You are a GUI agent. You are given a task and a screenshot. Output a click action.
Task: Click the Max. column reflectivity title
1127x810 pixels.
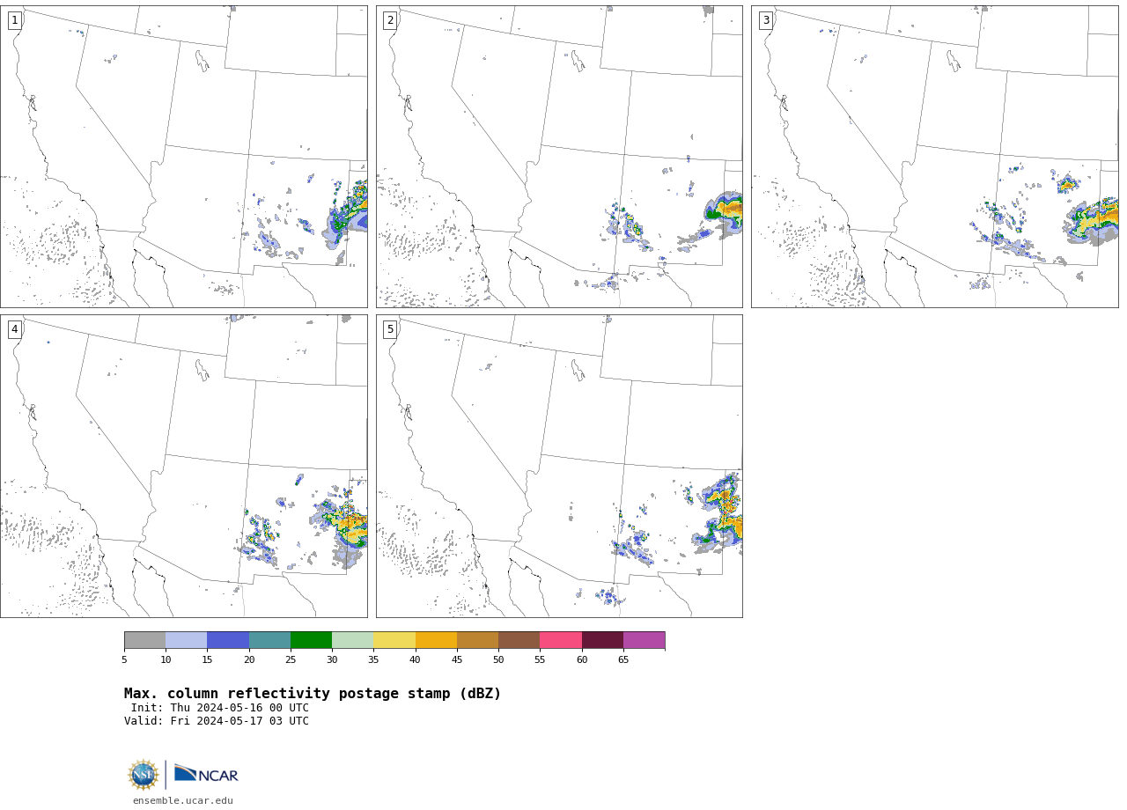pyautogui.click(x=313, y=694)
